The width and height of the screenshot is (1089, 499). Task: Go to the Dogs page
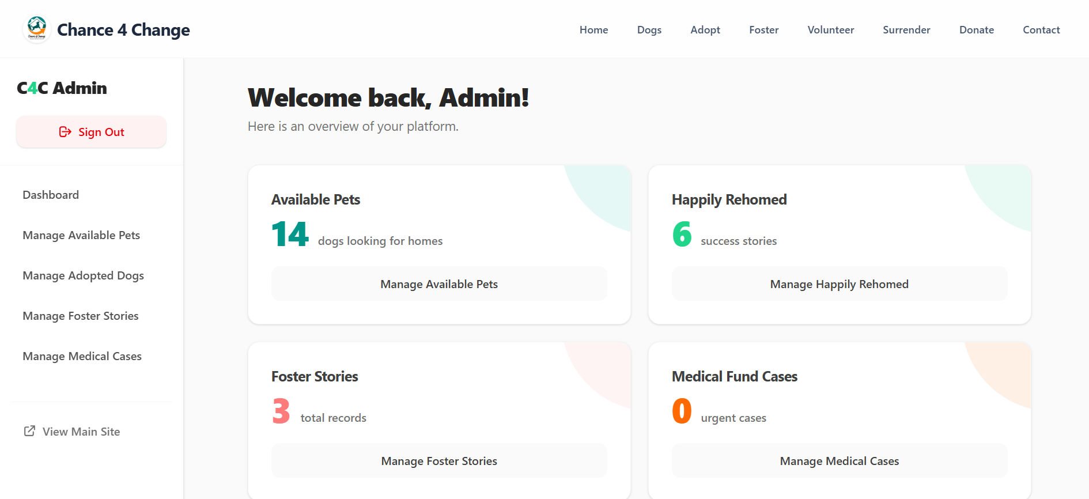coord(649,30)
